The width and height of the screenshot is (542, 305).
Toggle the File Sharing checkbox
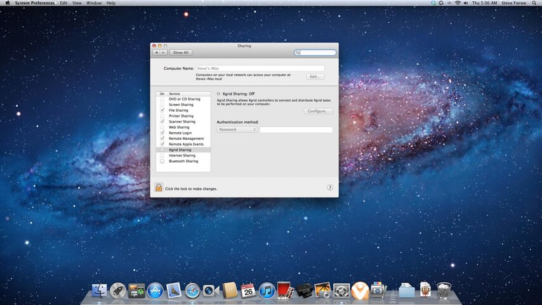tap(162, 110)
